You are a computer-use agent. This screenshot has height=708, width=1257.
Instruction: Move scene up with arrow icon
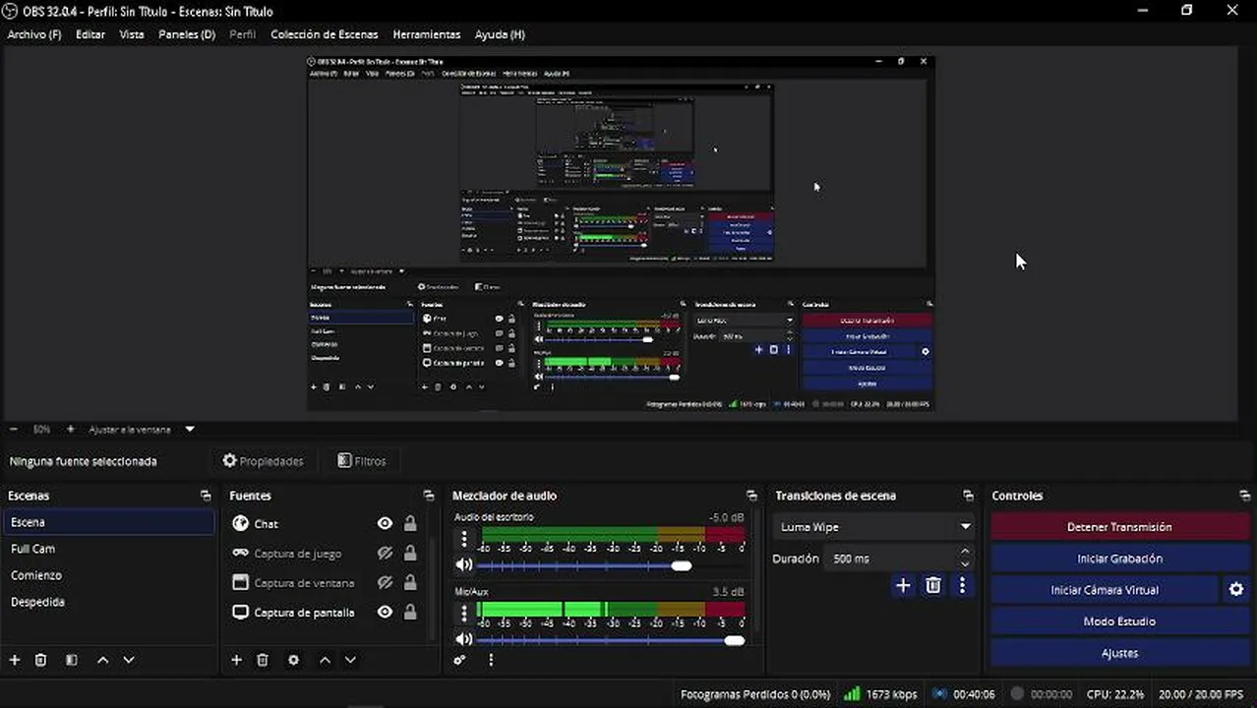point(102,660)
